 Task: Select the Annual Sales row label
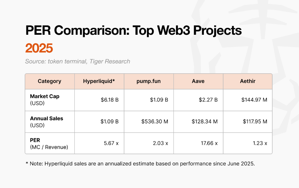click(50, 122)
